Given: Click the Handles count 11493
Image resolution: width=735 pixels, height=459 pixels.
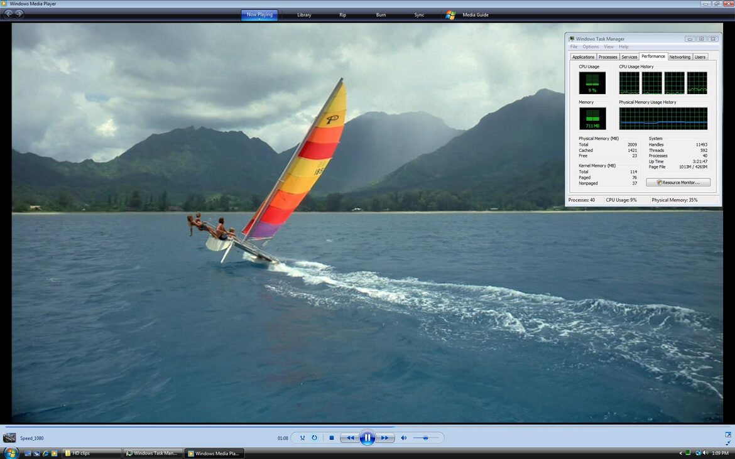Looking at the screenshot, I should tap(701, 144).
